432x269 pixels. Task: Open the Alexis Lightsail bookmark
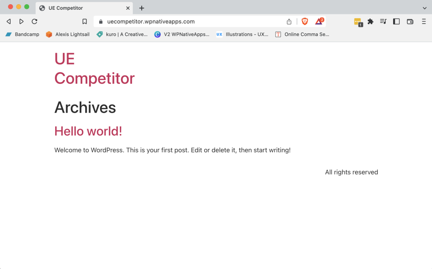coord(68,35)
